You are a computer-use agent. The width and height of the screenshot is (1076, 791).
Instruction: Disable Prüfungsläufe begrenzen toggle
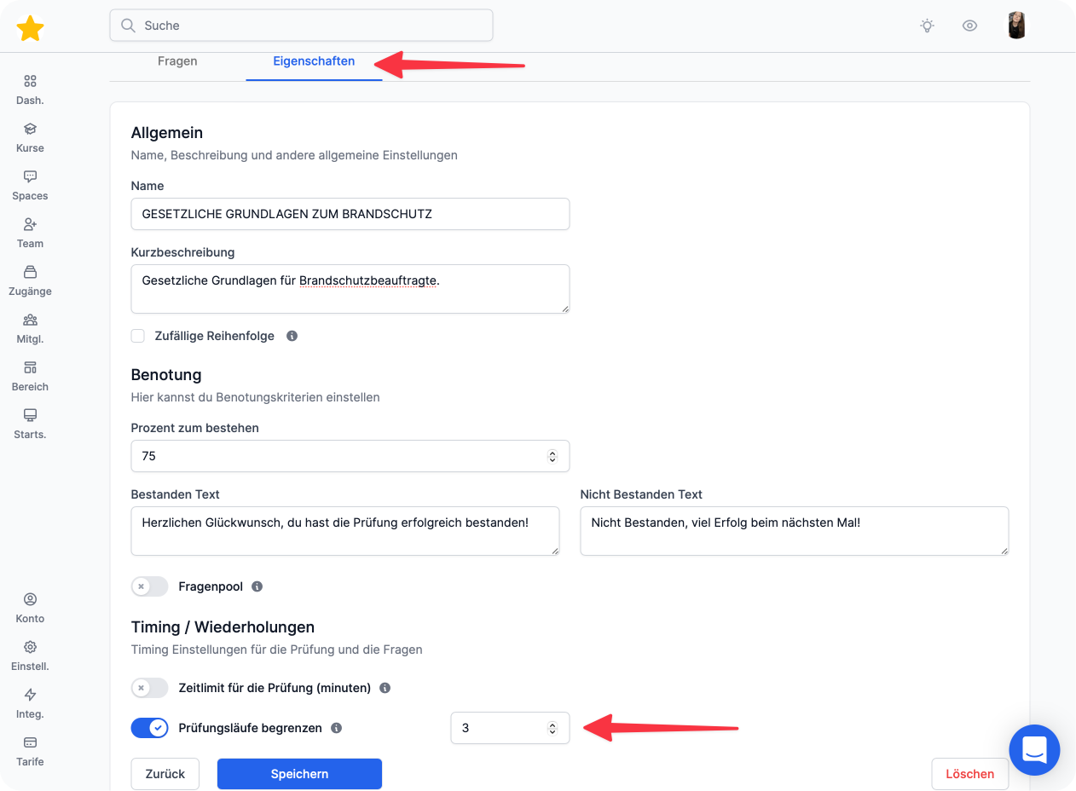tap(149, 728)
